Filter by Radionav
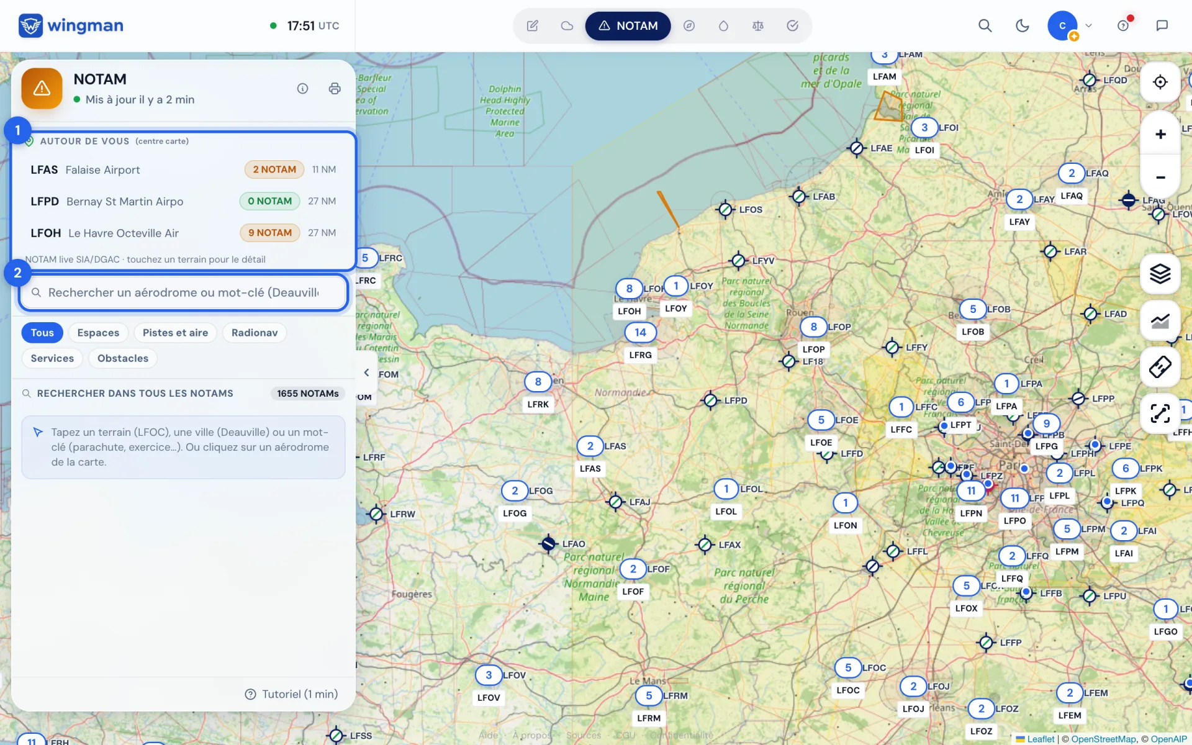Screen dimensions: 1192x745 [255, 333]
